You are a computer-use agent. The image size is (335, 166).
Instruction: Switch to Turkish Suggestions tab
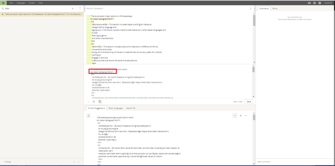[96, 108]
